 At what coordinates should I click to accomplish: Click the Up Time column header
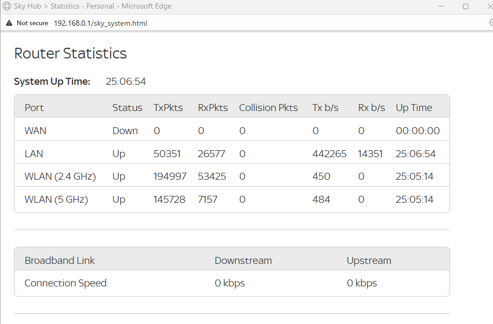point(414,107)
